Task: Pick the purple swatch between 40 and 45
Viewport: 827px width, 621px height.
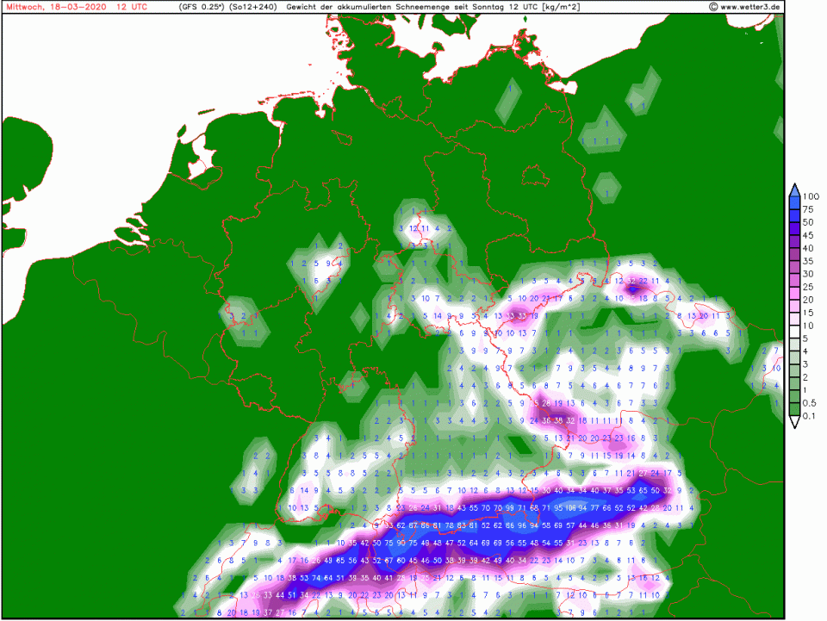Action: click(793, 241)
